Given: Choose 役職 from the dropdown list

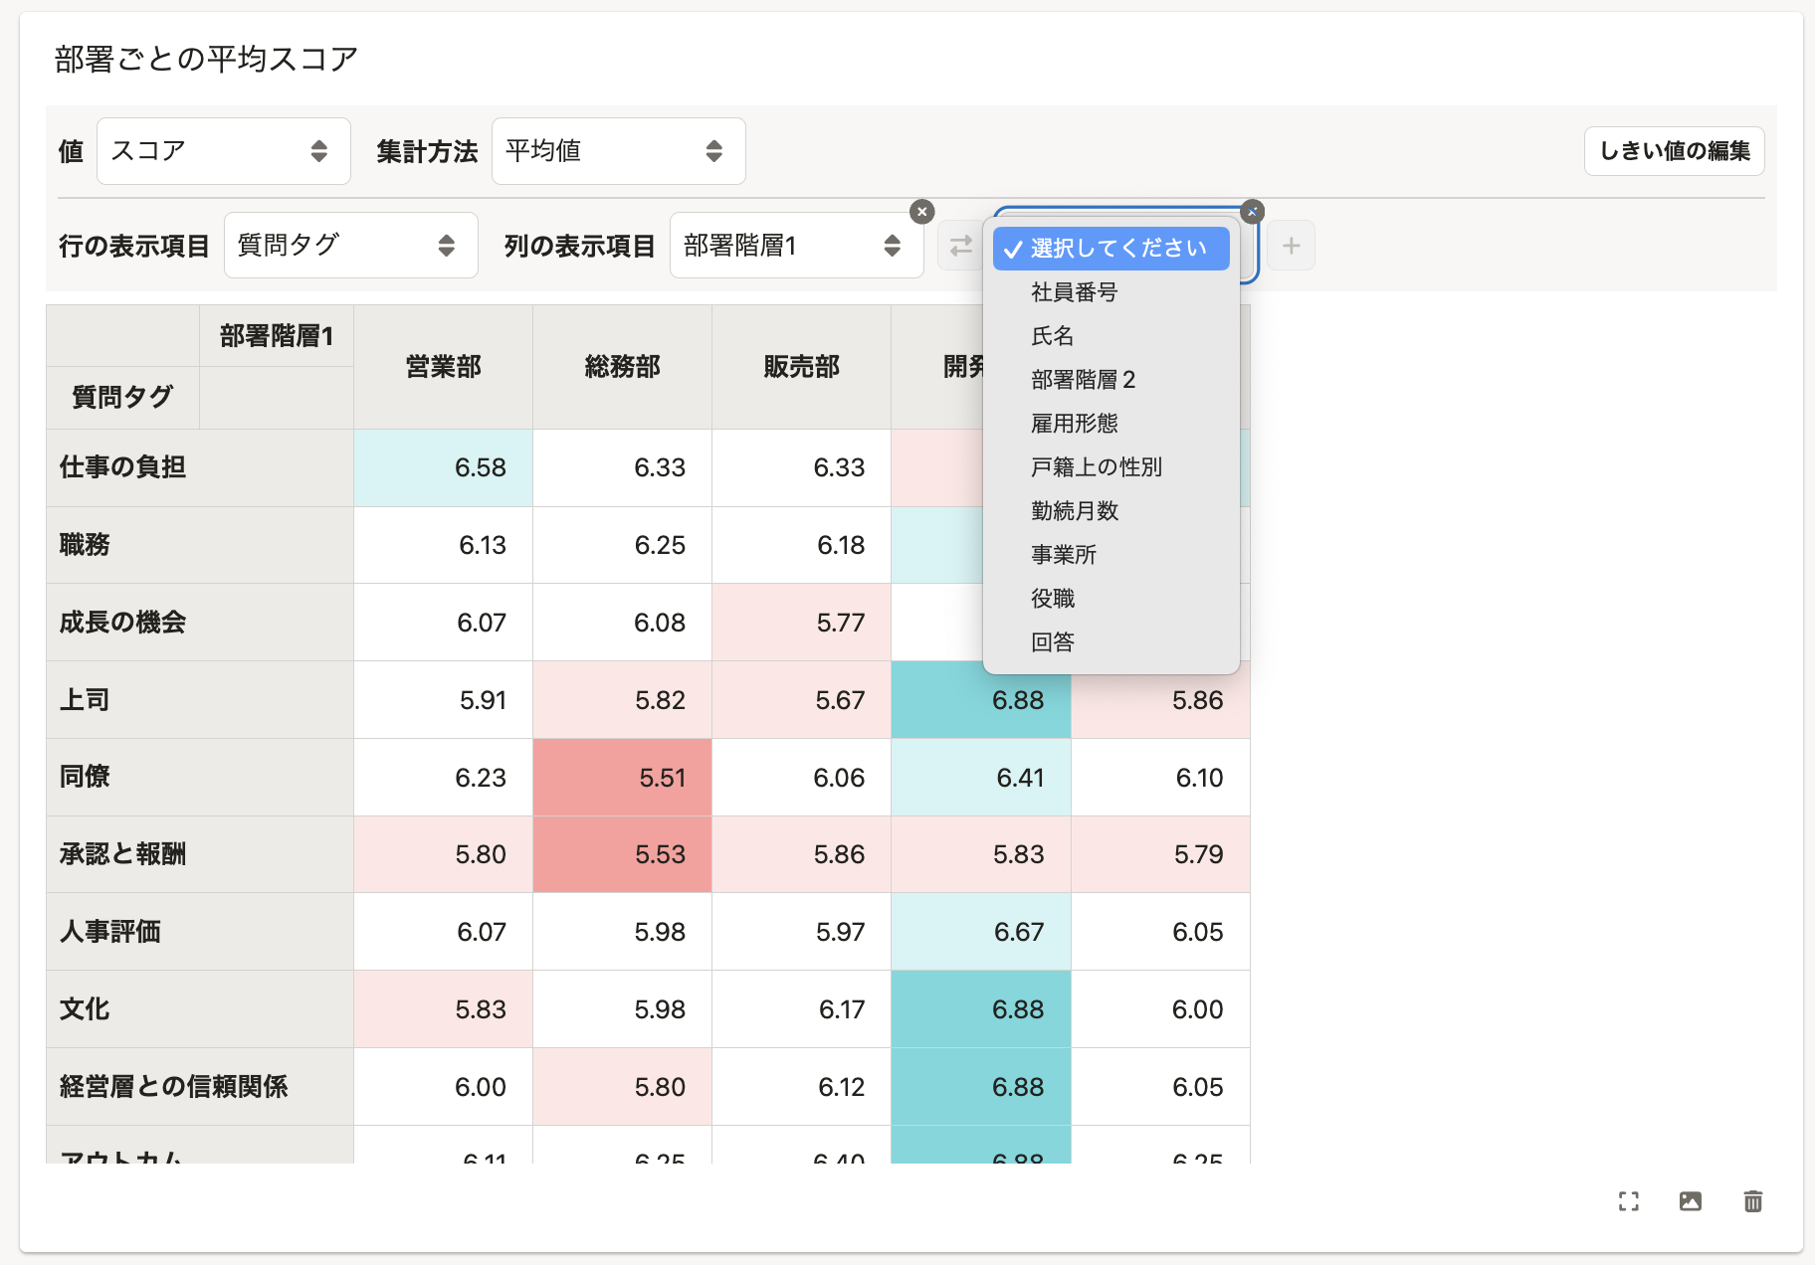Looking at the screenshot, I should [1111, 599].
